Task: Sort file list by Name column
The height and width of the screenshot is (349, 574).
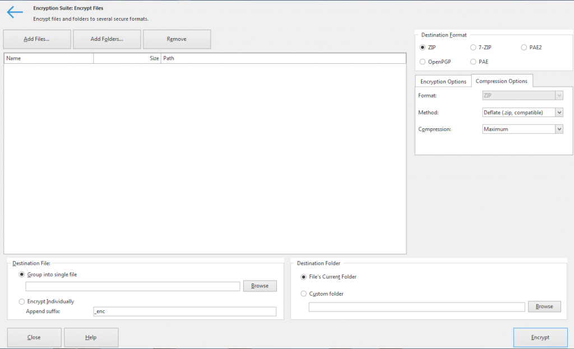Action: (x=49, y=58)
